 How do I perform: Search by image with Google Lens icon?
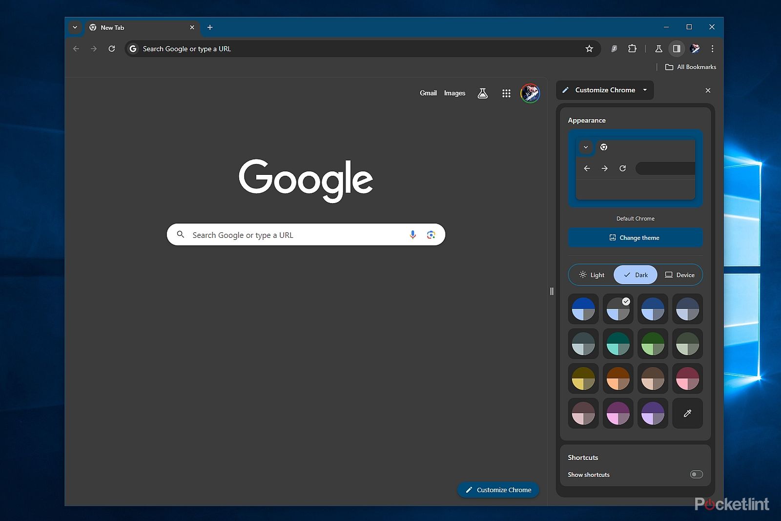[x=431, y=235]
